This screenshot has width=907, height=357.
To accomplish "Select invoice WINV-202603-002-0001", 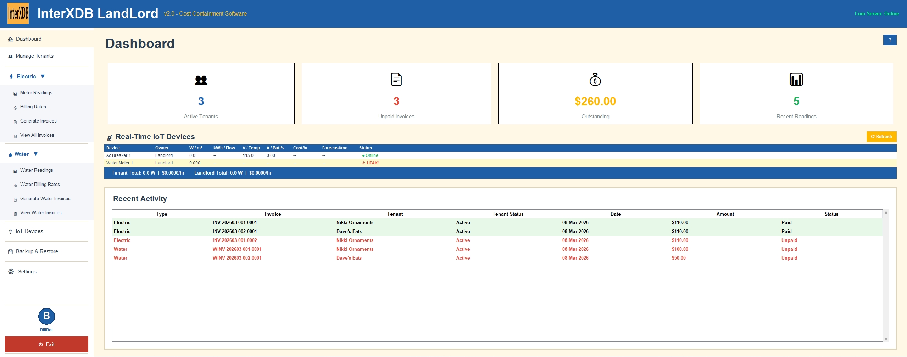I will 497,258.
